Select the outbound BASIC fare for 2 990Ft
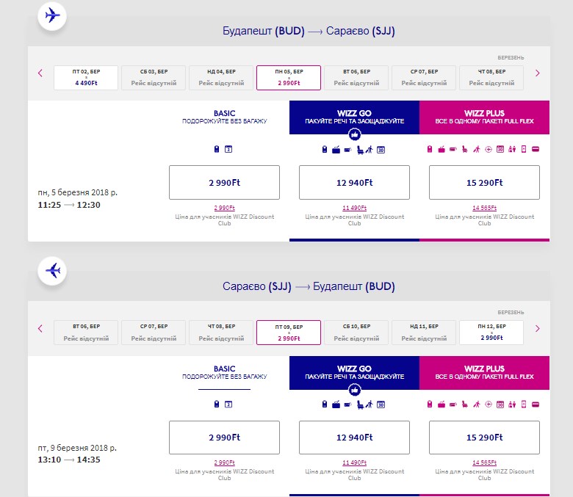 click(224, 183)
